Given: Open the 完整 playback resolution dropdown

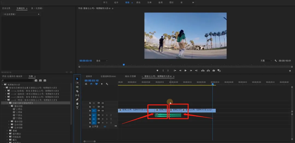Looking at the screenshot, I should pos(266,61).
